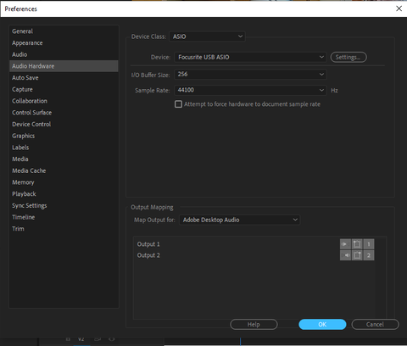
Task: Expand the Device dropdown showing Focusrite USB ASIO
Action: click(250, 57)
